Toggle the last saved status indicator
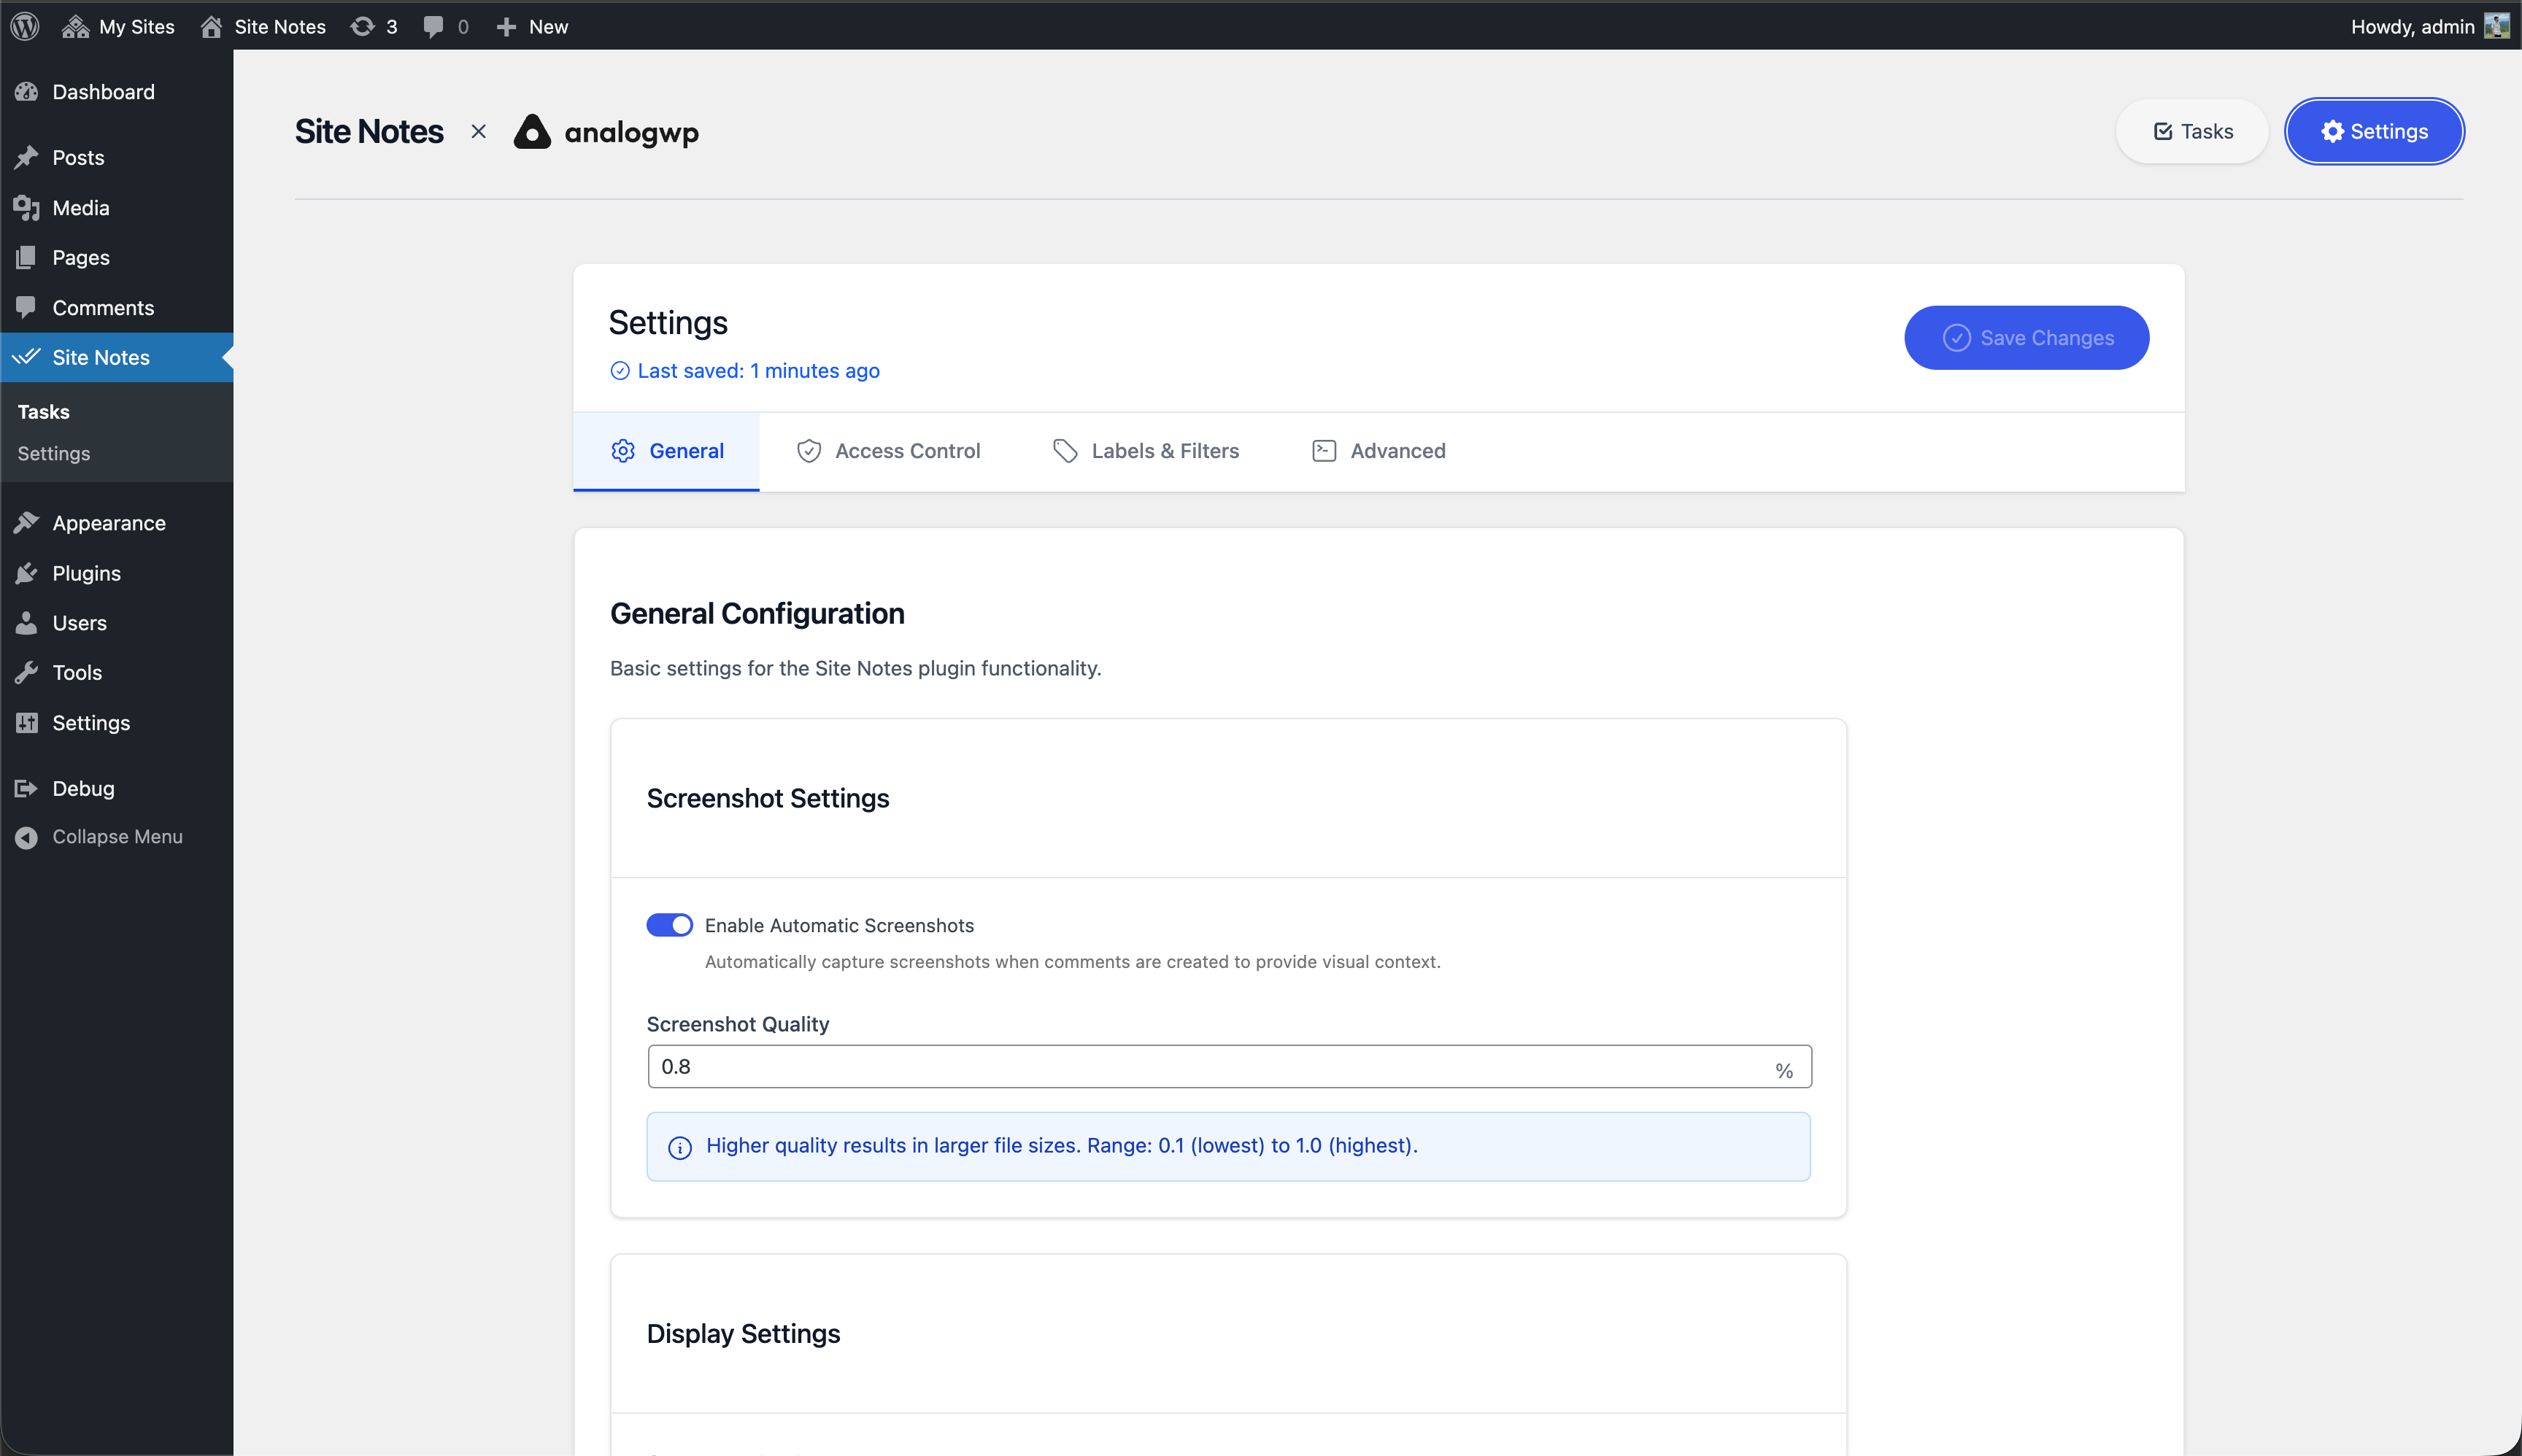 pos(744,370)
